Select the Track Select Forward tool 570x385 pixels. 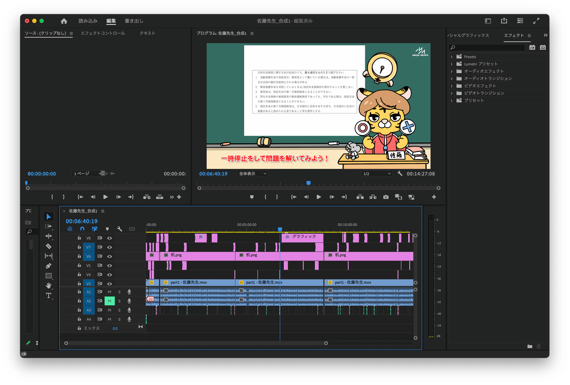[48, 226]
